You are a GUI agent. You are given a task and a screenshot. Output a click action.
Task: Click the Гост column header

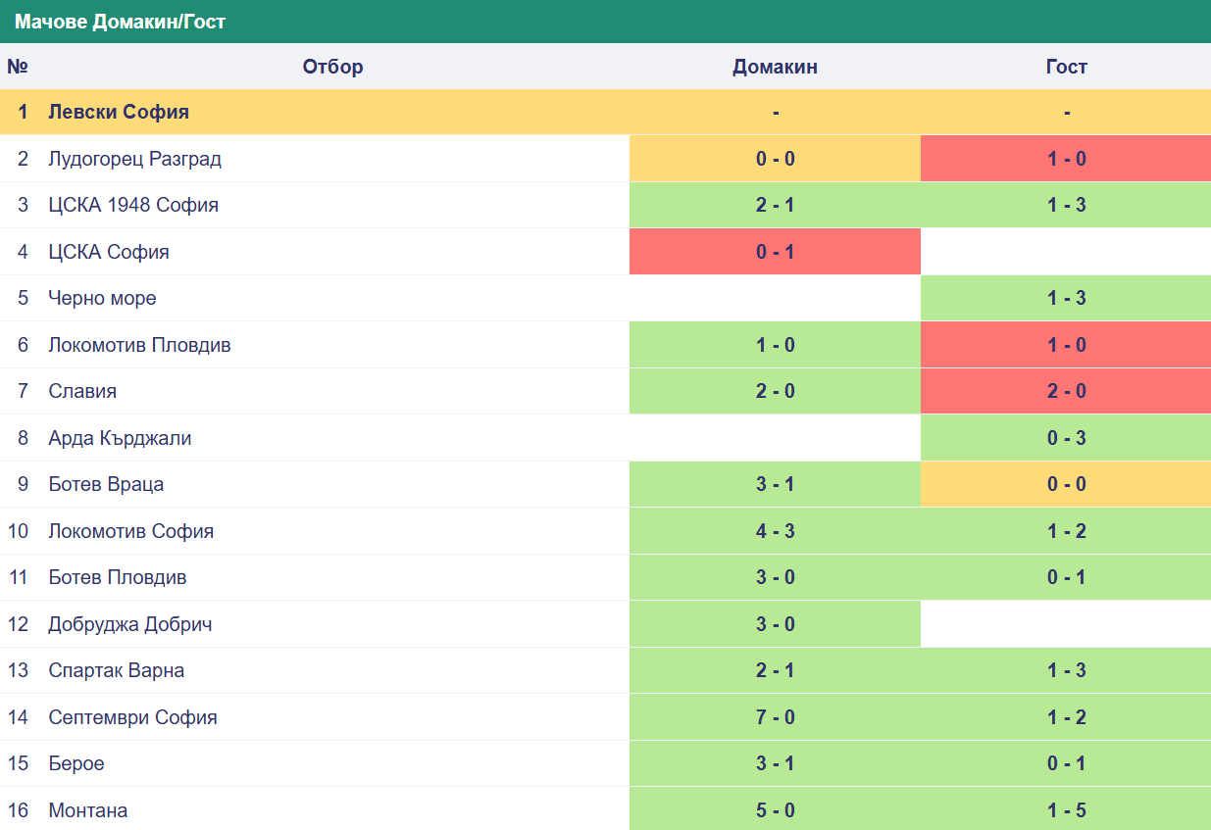[x=1066, y=67]
